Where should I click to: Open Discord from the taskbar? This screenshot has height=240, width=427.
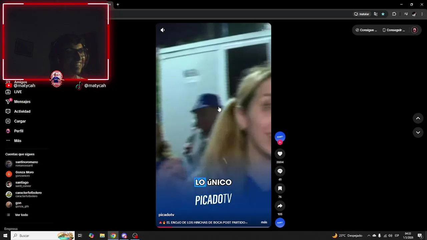click(124, 236)
